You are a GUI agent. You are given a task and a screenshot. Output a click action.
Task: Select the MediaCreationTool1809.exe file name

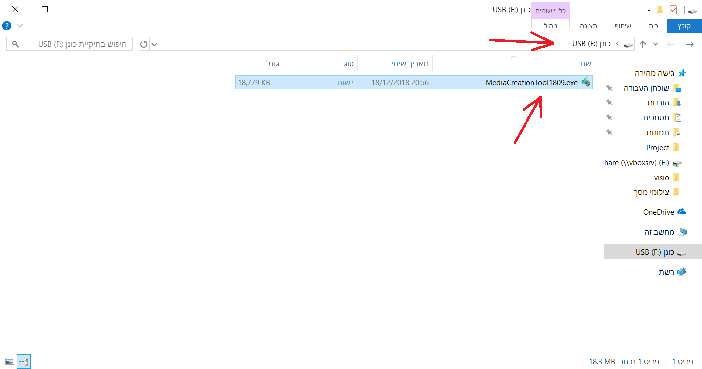tap(531, 83)
